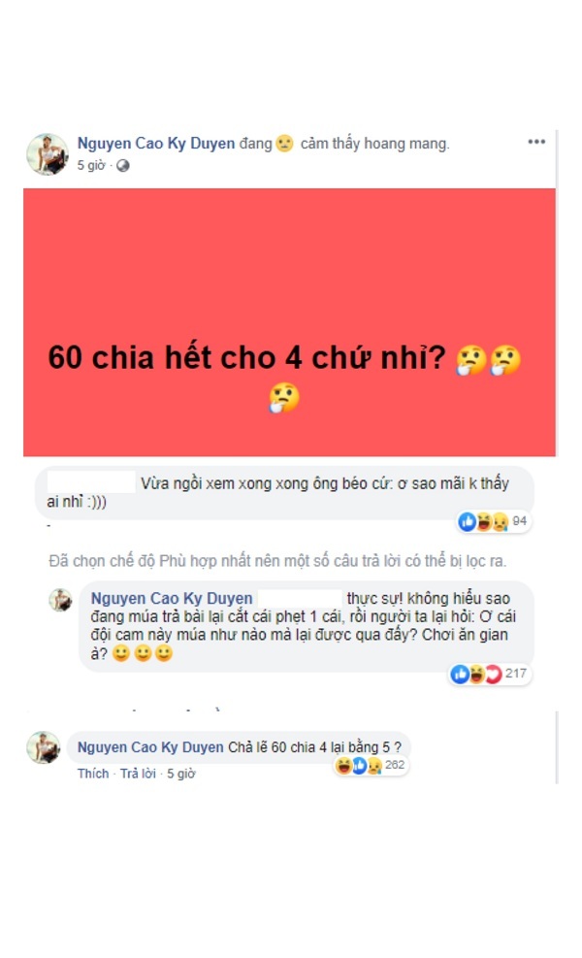Open the avatar beside 'Chả lẽ 60 chia 4'
The height and width of the screenshot is (958, 582).
click(44, 747)
